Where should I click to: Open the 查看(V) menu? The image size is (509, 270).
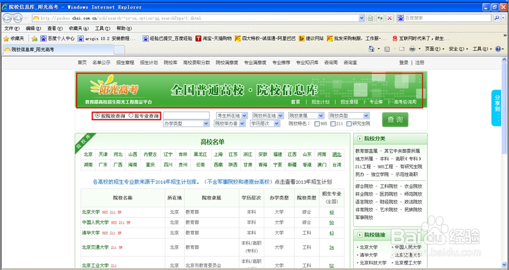tap(55, 29)
